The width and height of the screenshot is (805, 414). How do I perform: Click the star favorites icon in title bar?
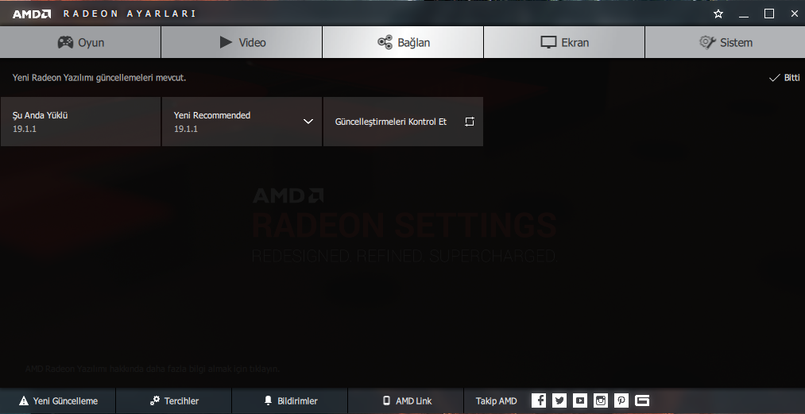(718, 14)
